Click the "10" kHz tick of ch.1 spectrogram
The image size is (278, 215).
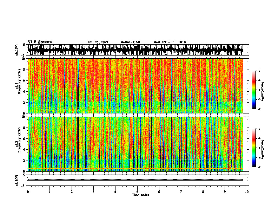tap(24, 59)
